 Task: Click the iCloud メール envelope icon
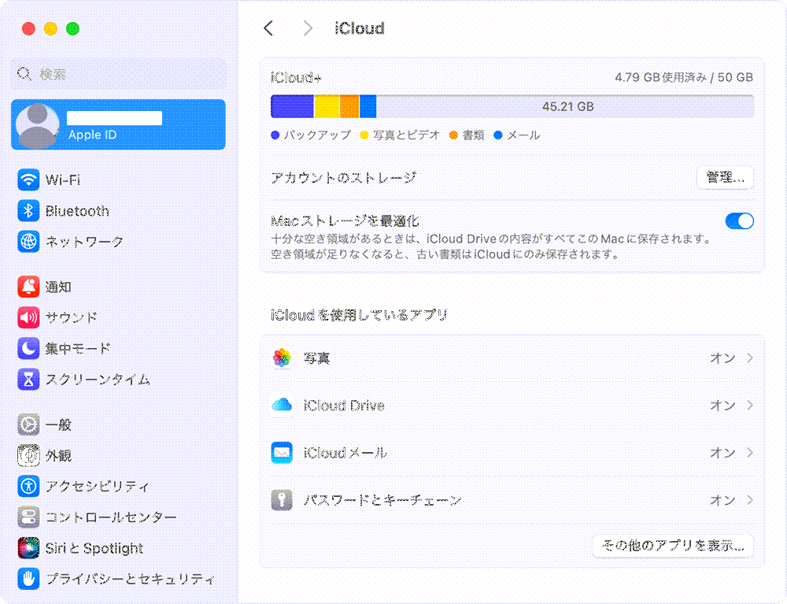point(282,452)
